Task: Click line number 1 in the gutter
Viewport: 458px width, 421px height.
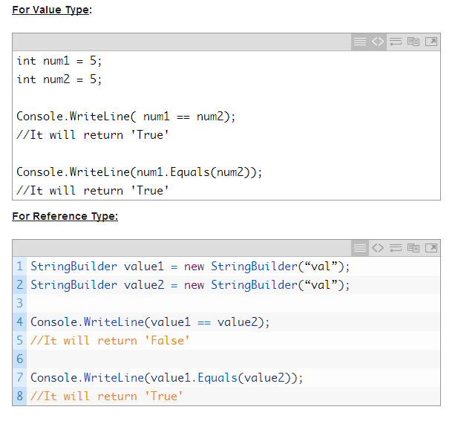Action: [x=20, y=267]
